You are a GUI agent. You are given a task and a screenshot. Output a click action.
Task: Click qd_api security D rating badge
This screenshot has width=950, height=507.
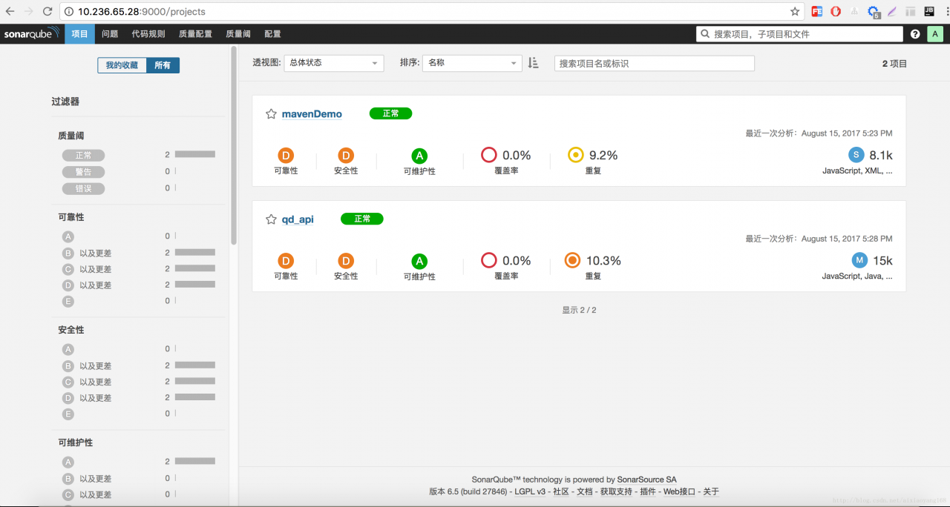coord(346,261)
